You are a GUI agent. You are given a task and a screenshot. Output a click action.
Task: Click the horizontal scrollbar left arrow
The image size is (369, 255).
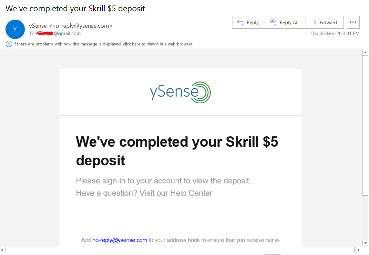[x=3, y=250]
